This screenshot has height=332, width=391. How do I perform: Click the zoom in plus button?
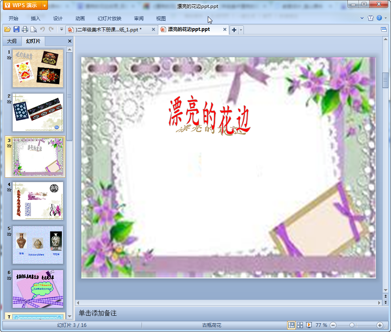380,325
